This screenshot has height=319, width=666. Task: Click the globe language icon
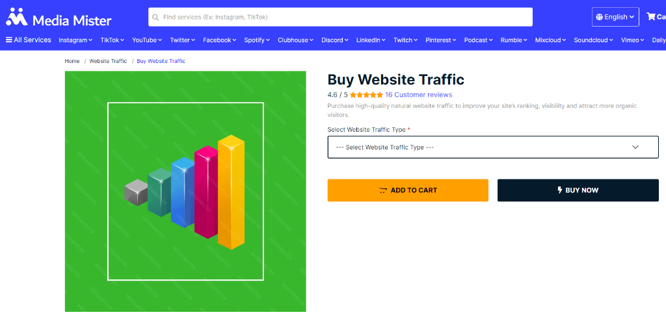point(599,17)
